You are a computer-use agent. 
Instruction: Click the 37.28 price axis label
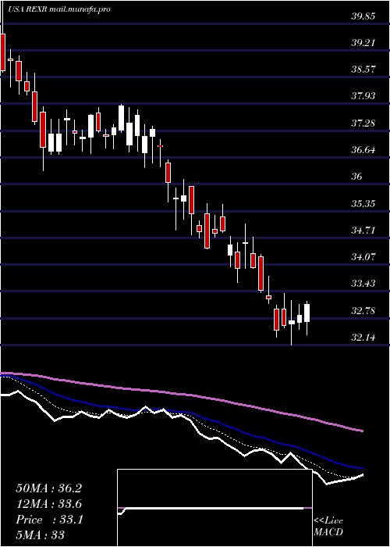[363, 123]
